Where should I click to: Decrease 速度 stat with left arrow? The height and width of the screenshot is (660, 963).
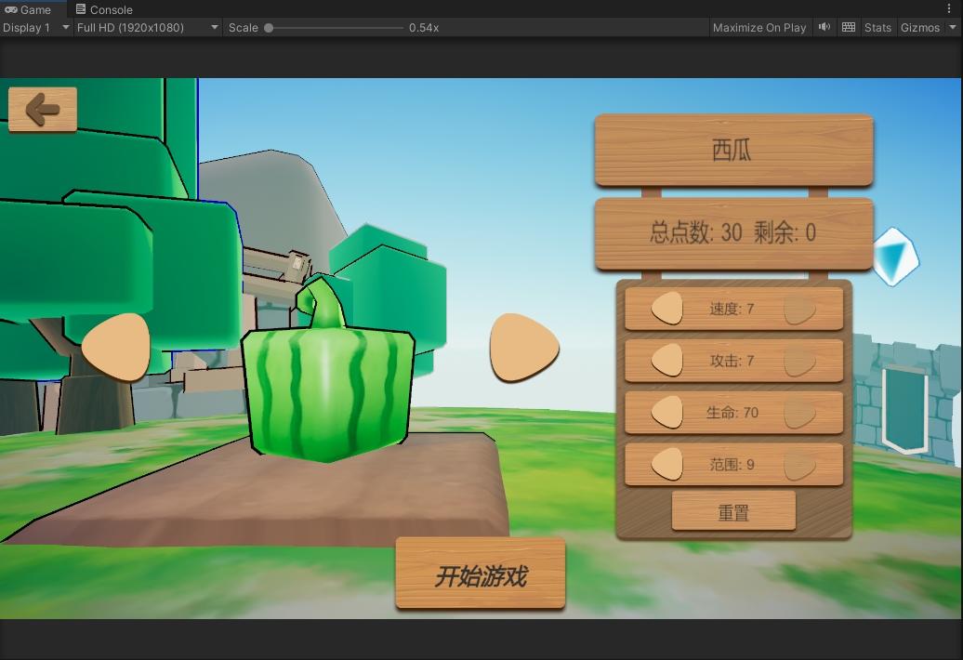click(666, 309)
